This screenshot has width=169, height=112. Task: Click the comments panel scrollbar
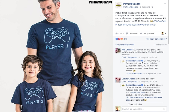tap(168, 23)
